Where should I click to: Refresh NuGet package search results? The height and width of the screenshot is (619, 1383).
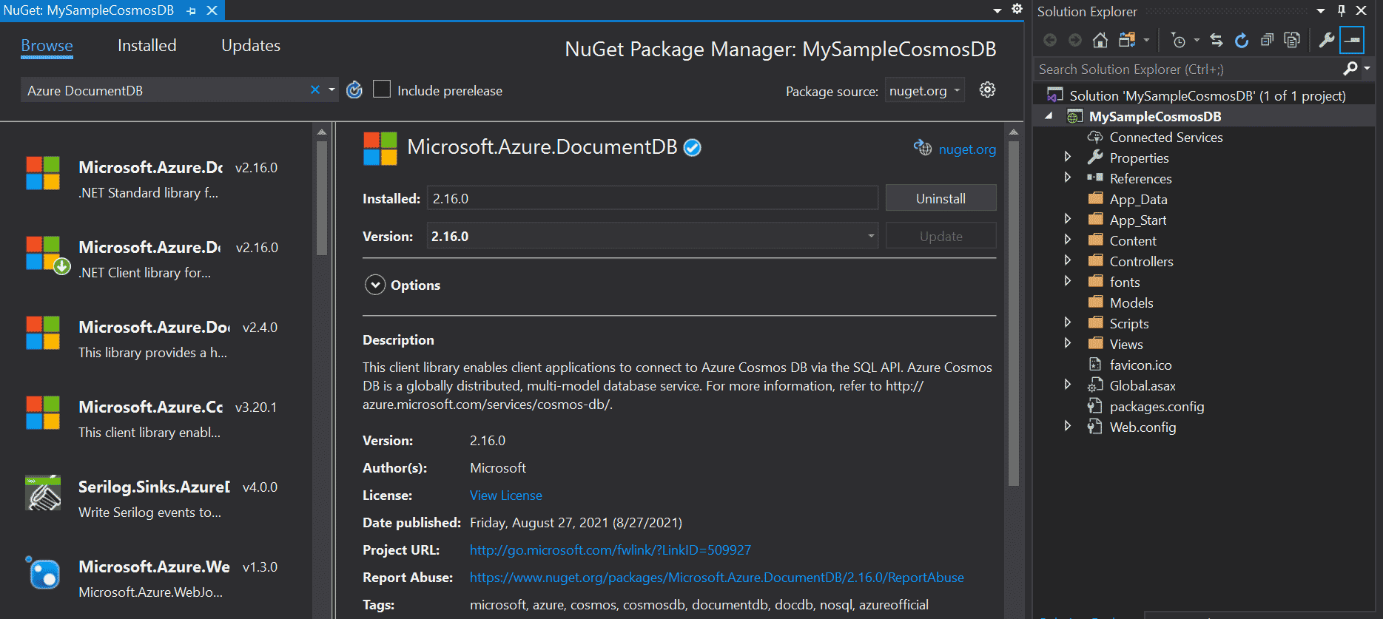pyautogui.click(x=354, y=90)
